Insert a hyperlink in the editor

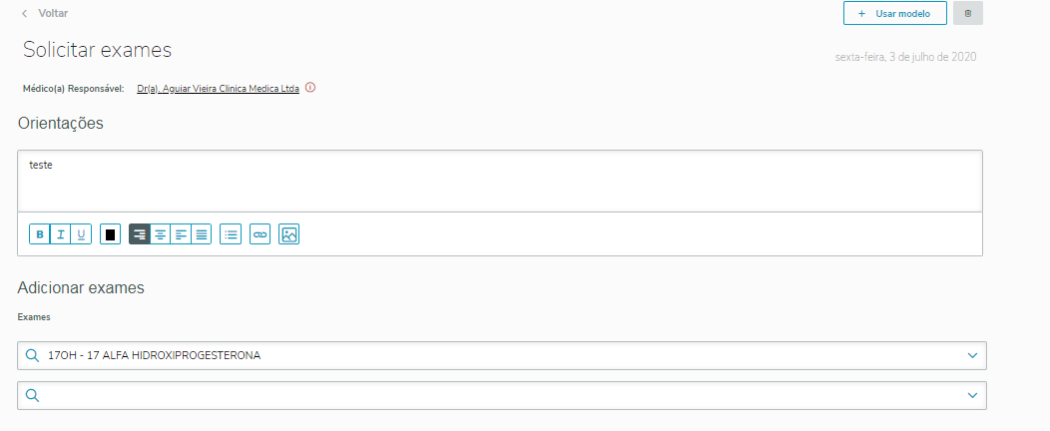point(261,234)
